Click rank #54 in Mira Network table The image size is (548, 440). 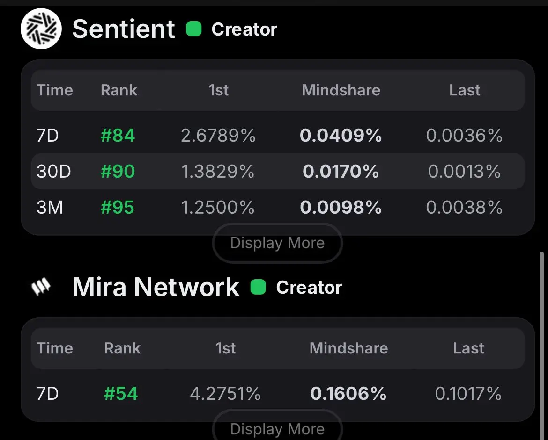[x=121, y=394]
